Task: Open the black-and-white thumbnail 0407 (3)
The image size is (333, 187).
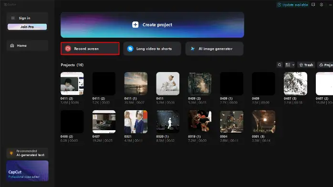Action: pyautogui.click(x=295, y=83)
